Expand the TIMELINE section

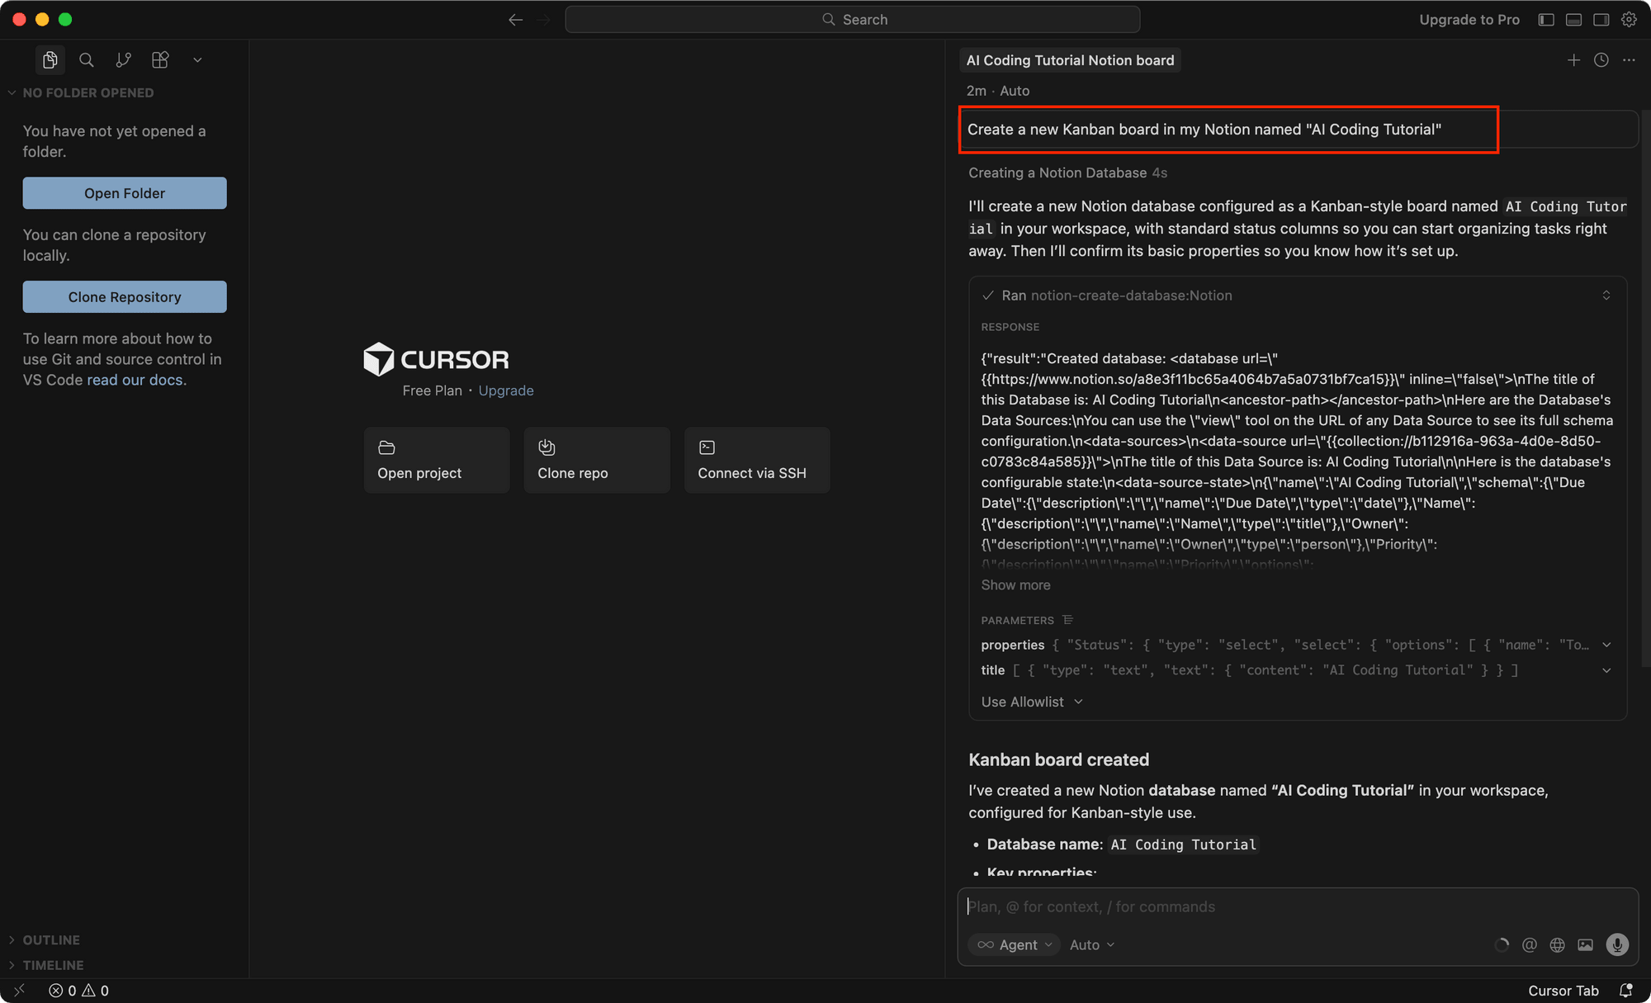[x=54, y=965]
